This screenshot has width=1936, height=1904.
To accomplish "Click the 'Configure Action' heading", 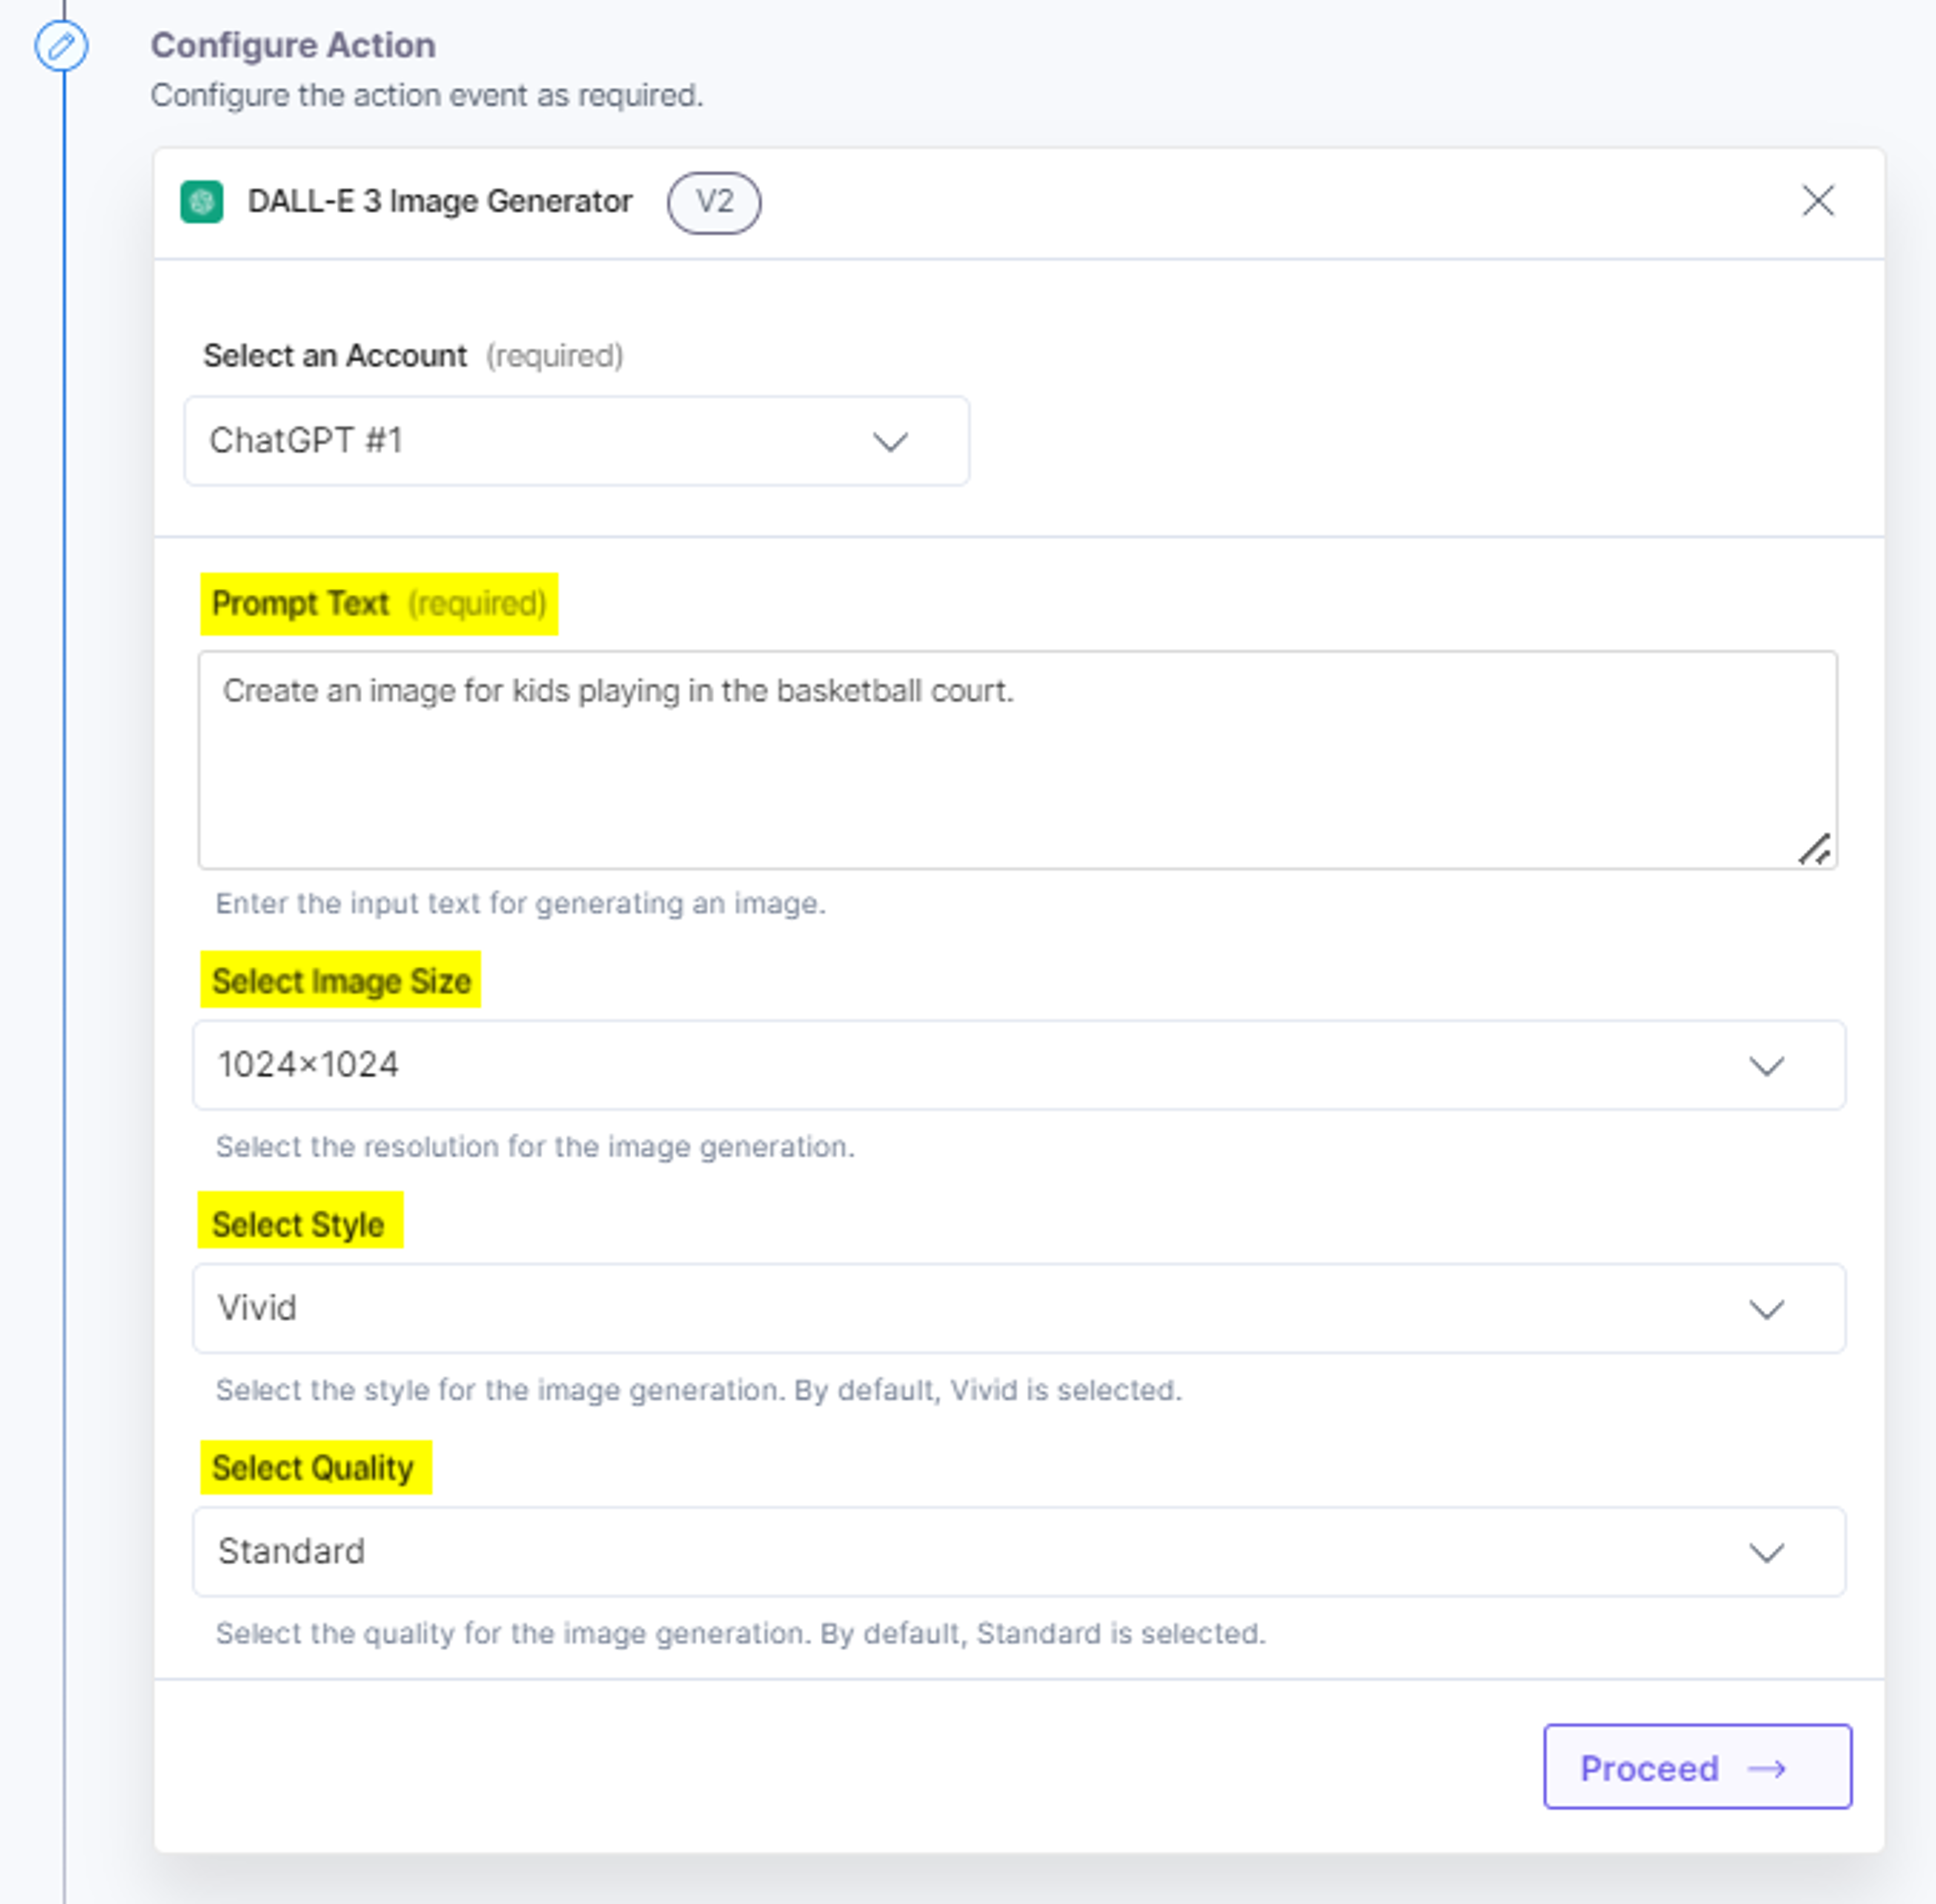I will point(293,45).
